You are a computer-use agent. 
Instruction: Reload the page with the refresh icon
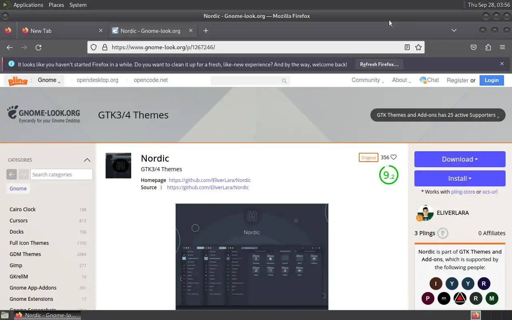[38, 47]
